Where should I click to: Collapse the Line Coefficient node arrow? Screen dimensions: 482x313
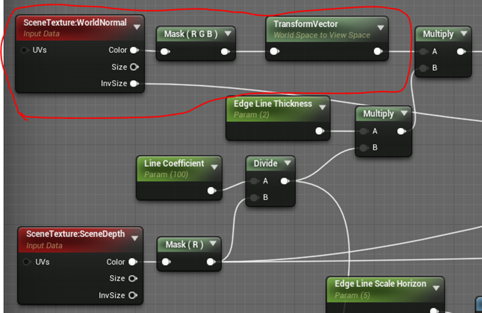coord(214,167)
